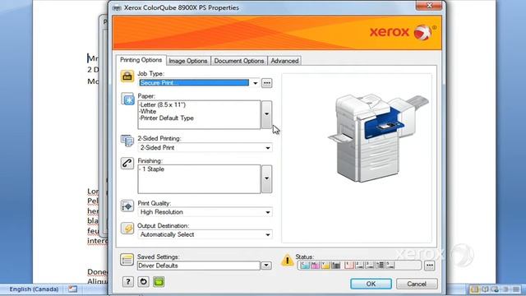Select Web Layout view in Word status bar
Viewport: 526px width, 296px height.
(495, 289)
